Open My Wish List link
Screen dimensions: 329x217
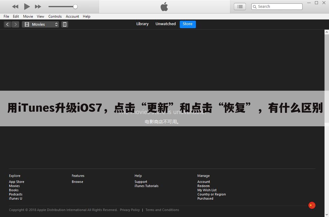click(x=207, y=190)
